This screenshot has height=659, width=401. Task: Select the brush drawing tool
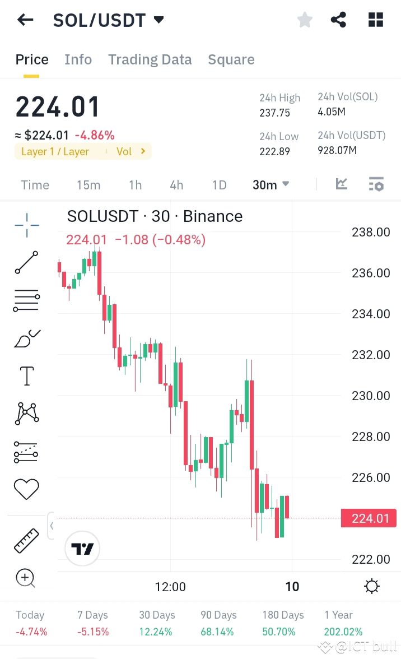pos(26,338)
